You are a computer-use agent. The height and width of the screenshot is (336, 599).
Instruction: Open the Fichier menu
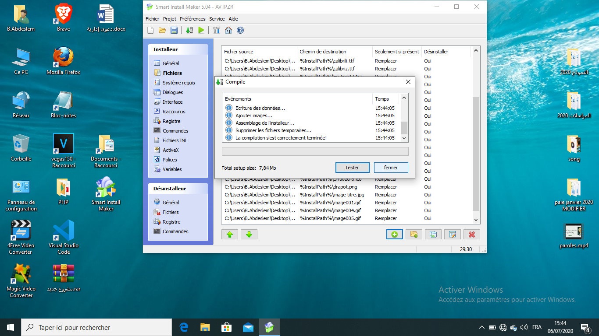pos(153,19)
